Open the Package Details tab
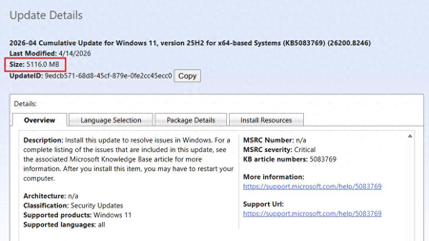 click(191, 120)
